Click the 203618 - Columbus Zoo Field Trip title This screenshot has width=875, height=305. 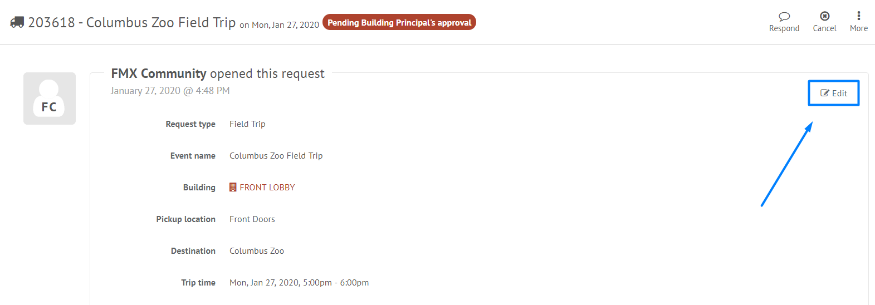pos(132,22)
